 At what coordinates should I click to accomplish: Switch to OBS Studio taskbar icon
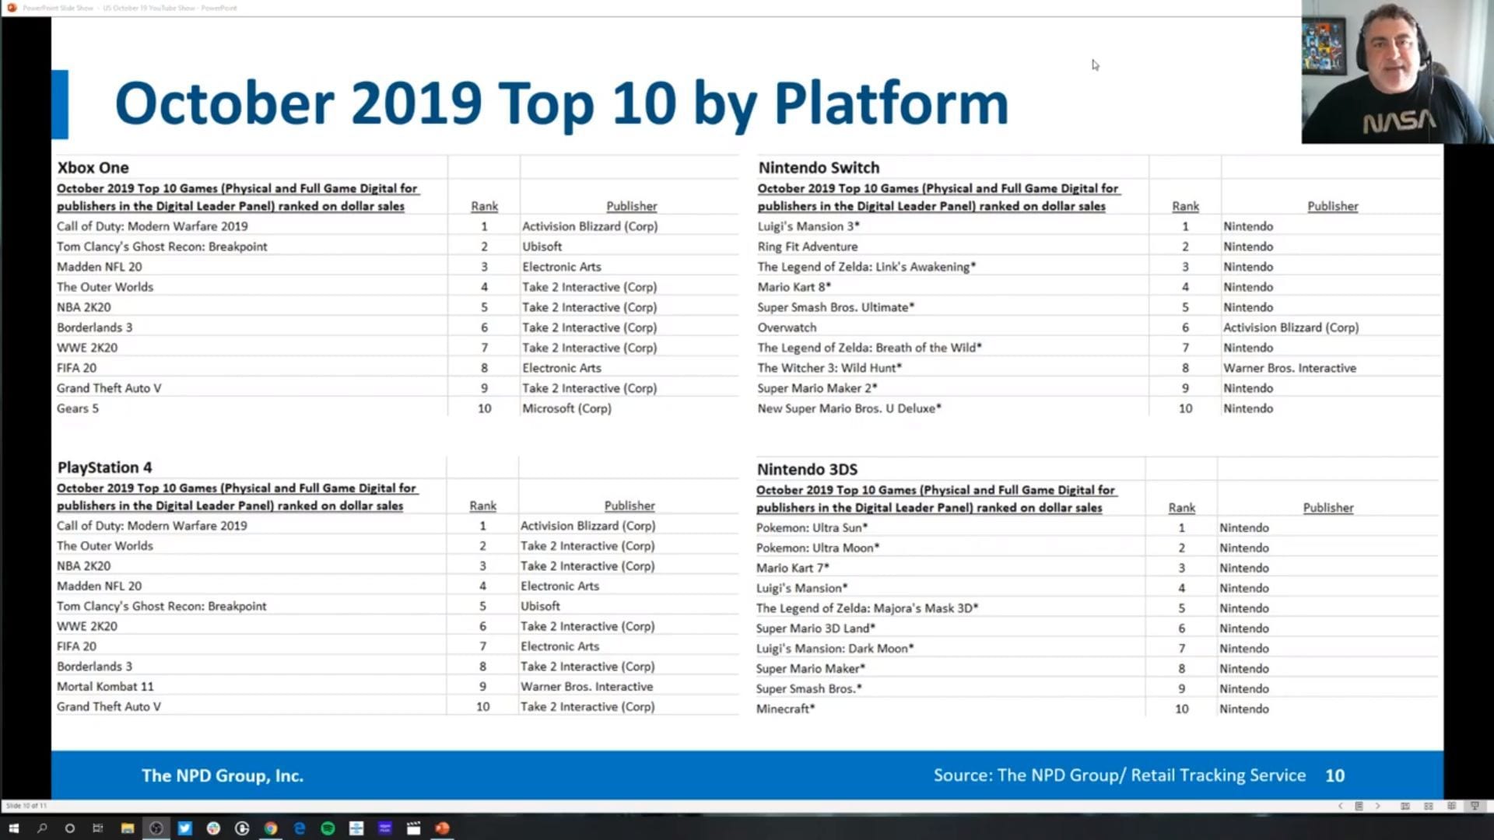point(156,828)
